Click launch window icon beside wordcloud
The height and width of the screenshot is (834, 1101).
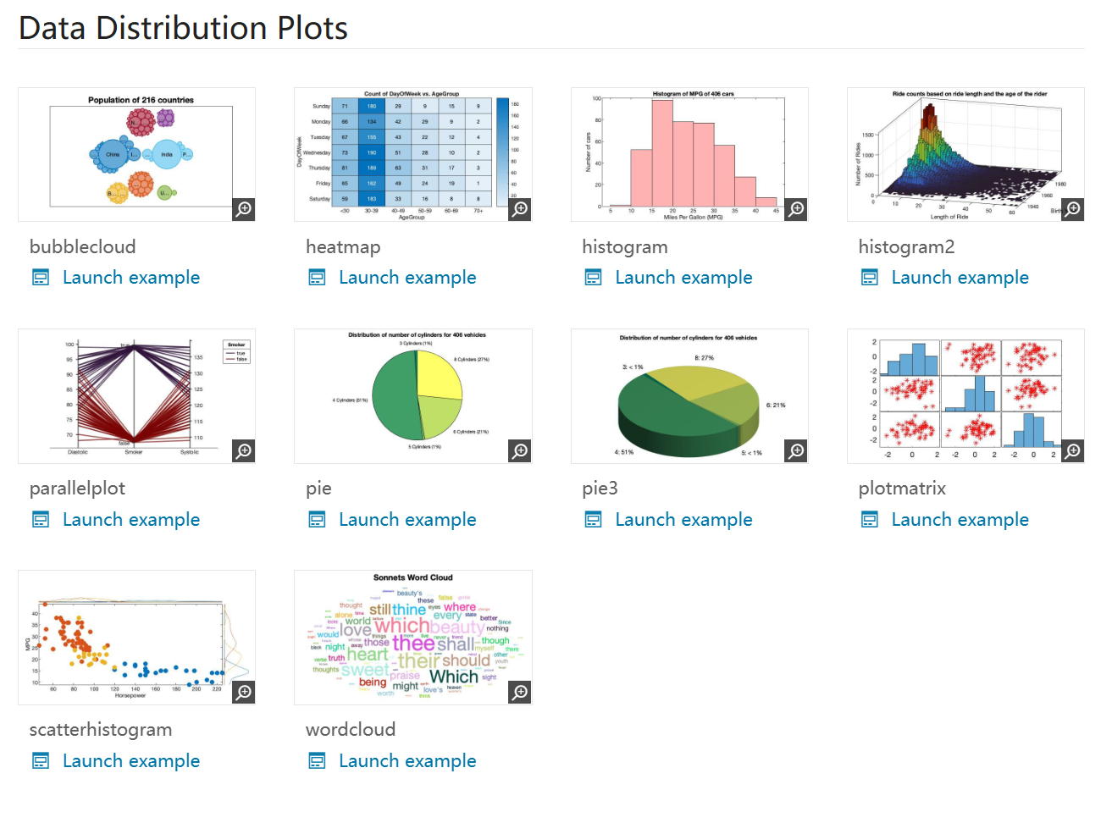pos(317,760)
